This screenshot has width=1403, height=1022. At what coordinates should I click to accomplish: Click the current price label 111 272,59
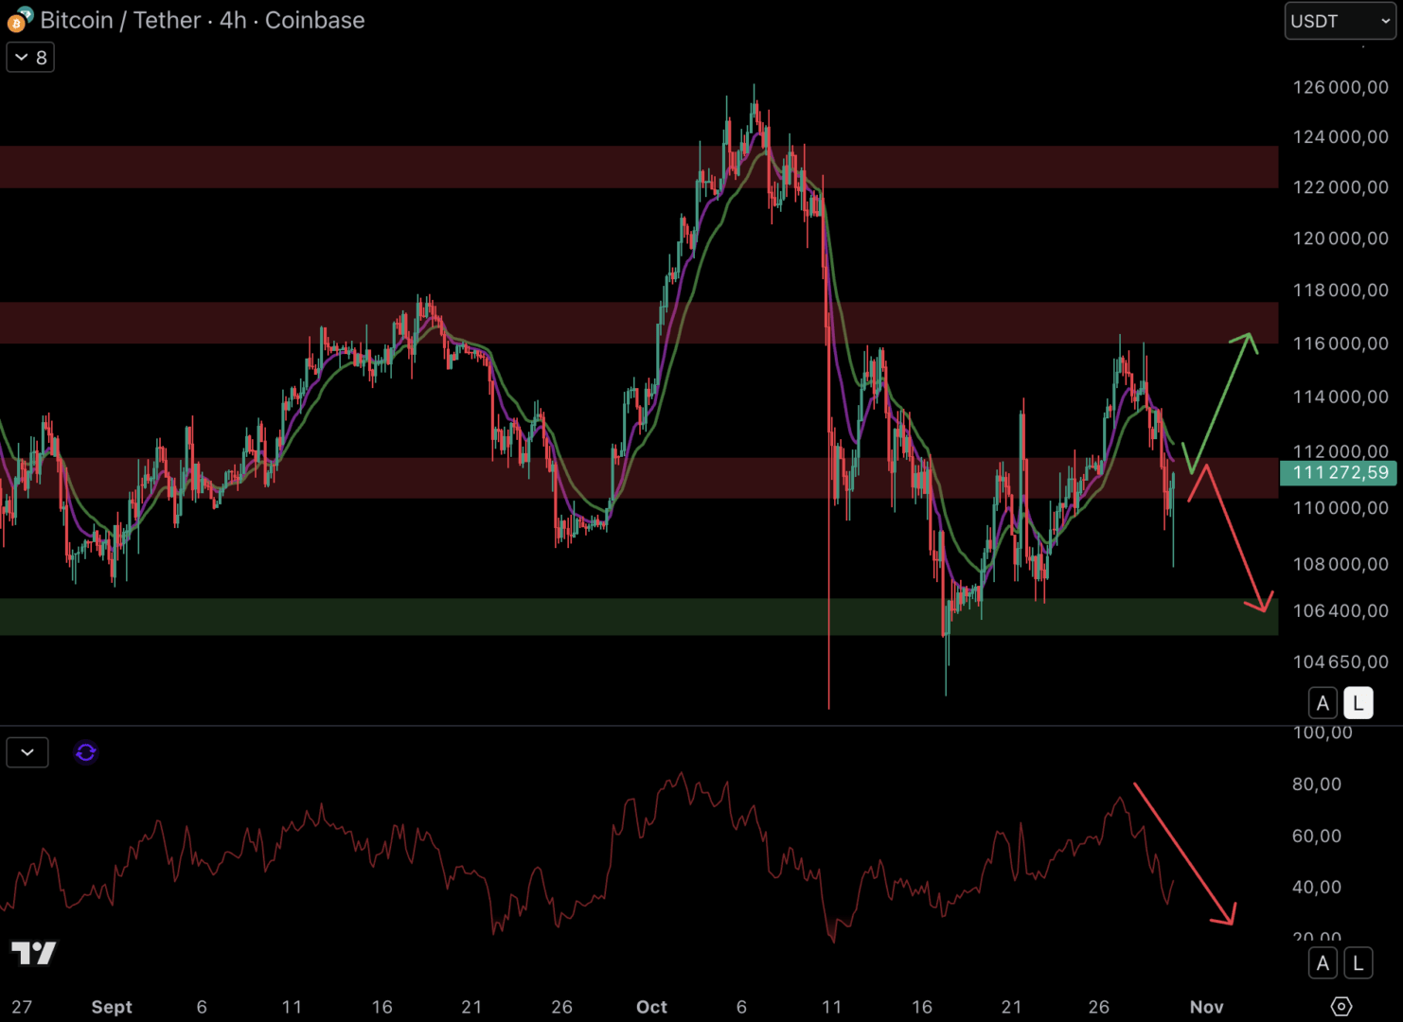coord(1339,472)
